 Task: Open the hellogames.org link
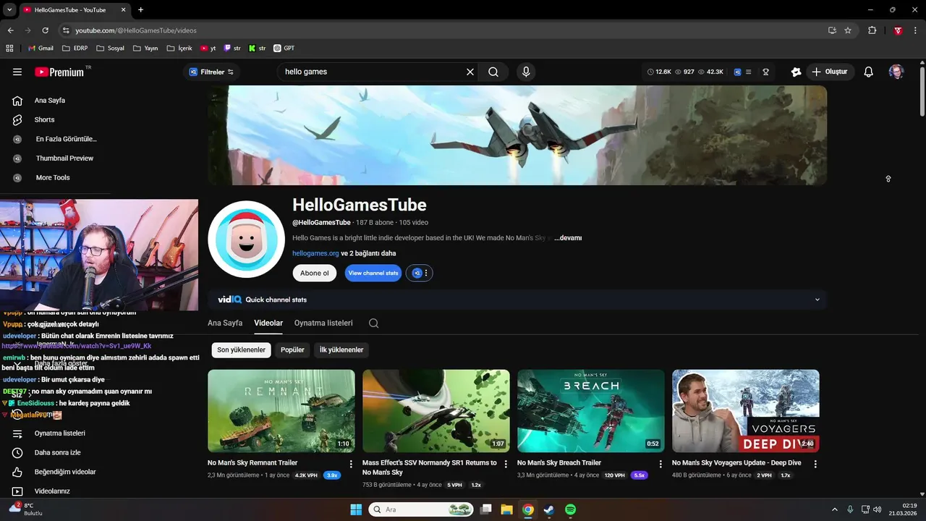(315, 253)
